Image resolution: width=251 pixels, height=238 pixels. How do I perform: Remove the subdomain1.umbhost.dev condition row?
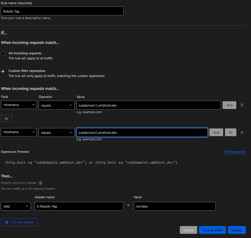(x=242, y=105)
